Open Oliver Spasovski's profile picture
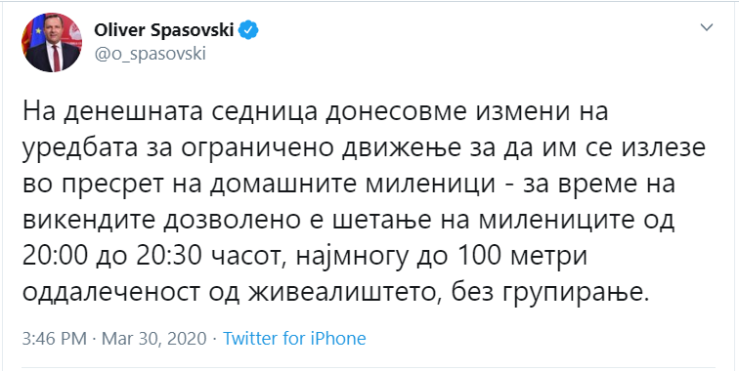Screen dimensions: 739x371 tap(52, 42)
